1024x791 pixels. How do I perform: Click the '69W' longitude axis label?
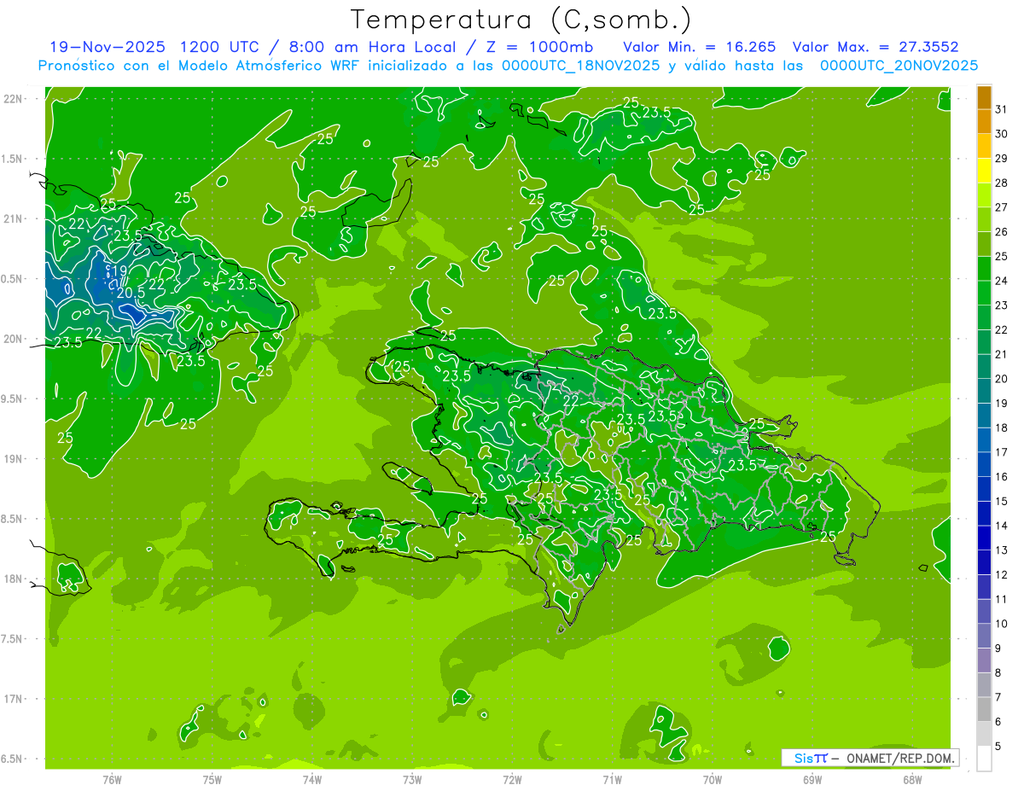(812, 780)
